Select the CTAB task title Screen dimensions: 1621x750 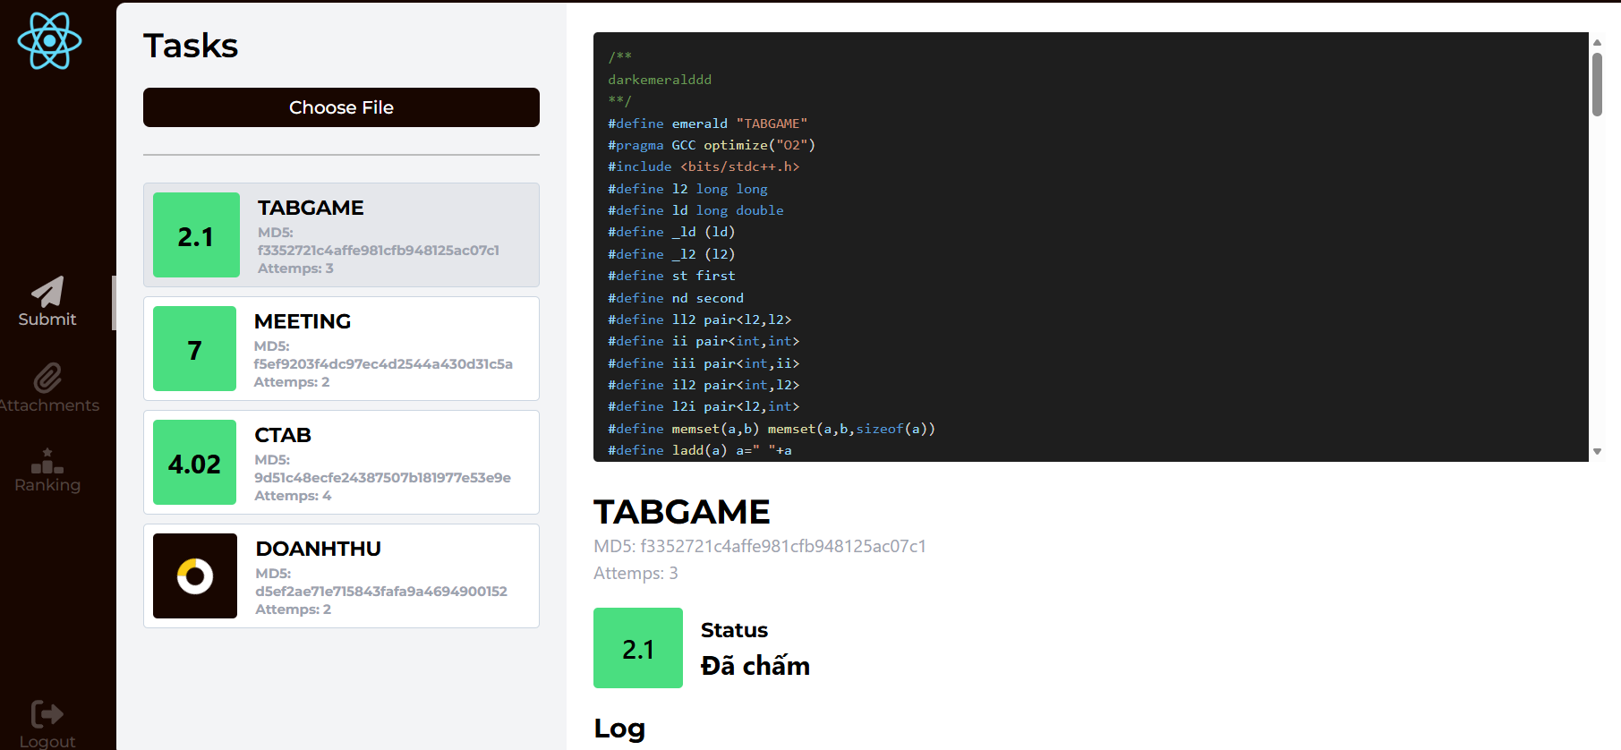283,435
